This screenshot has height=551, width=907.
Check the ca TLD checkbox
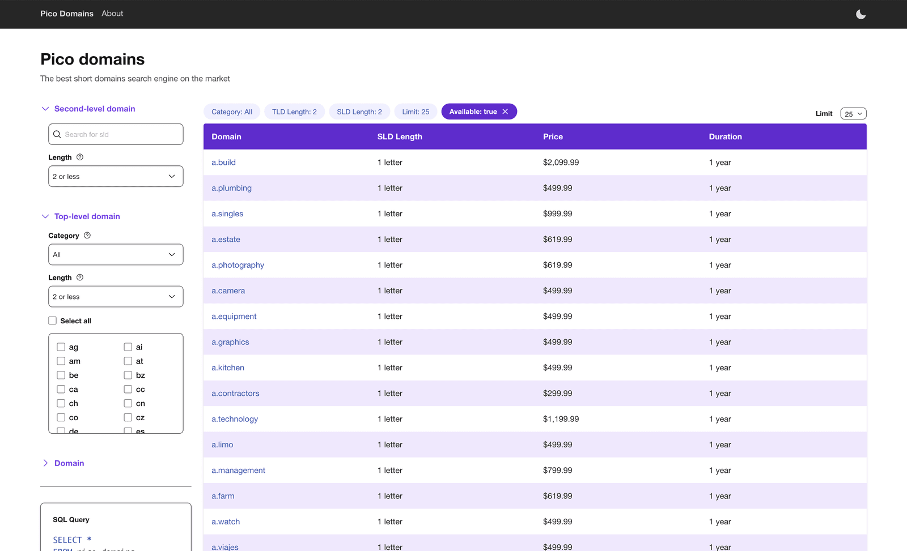(61, 389)
